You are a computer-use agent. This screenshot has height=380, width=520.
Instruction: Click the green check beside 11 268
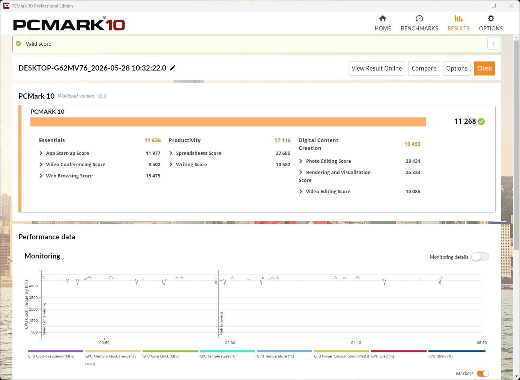tap(481, 122)
